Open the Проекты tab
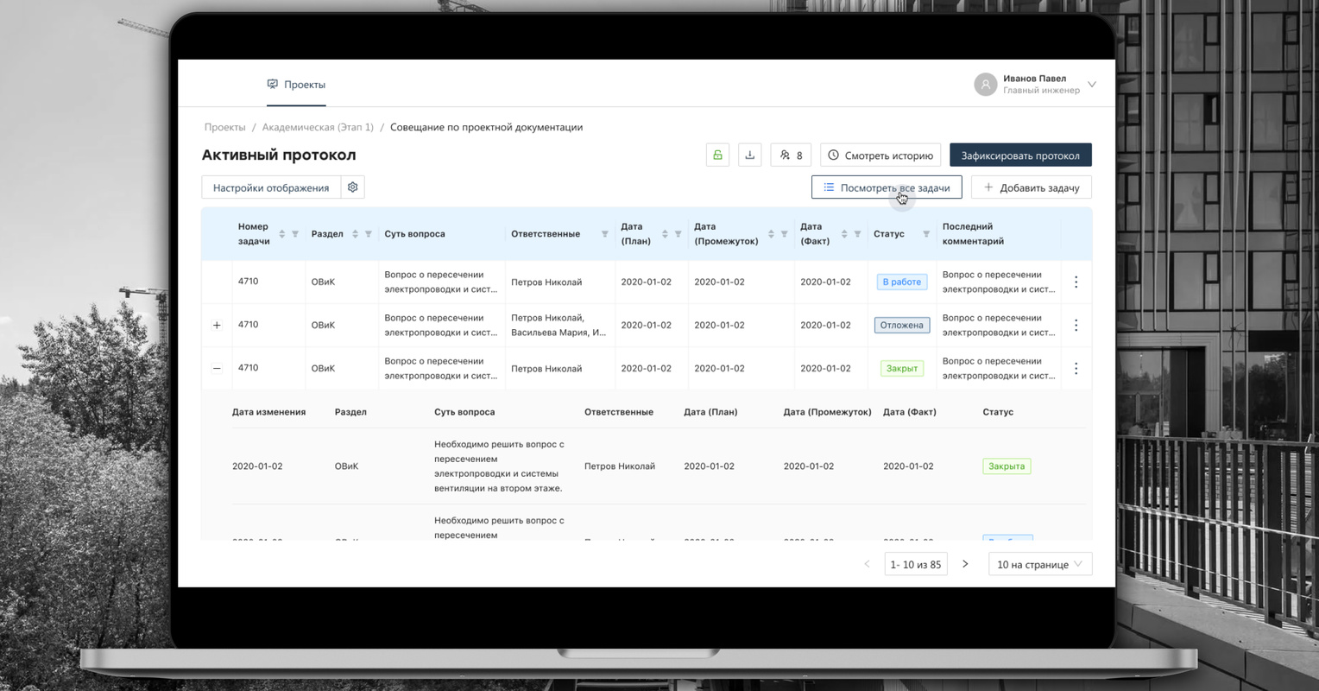The image size is (1319, 691). [x=296, y=85]
